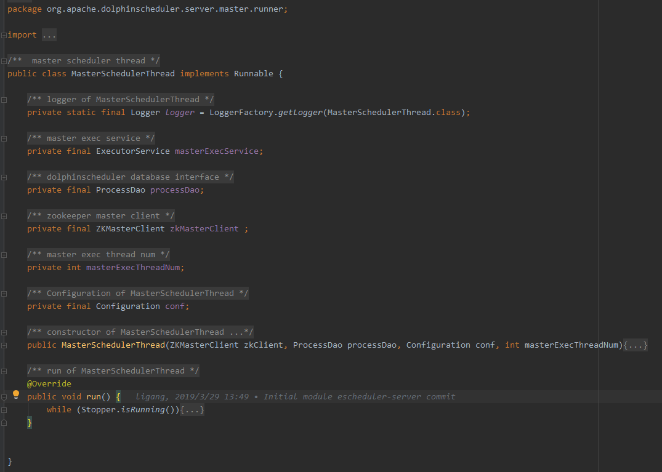662x472 pixels.
Task: Click the 'void' keyword in run signature
Action: click(x=71, y=396)
